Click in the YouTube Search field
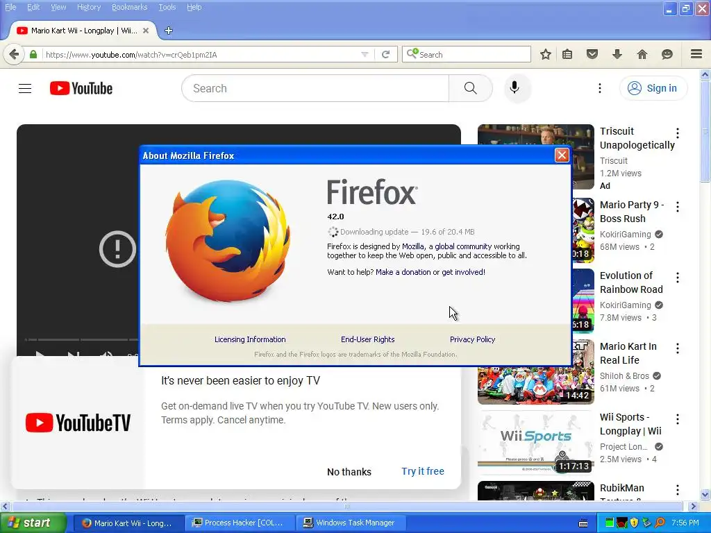The height and width of the screenshot is (533, 711). pos(315,88)
